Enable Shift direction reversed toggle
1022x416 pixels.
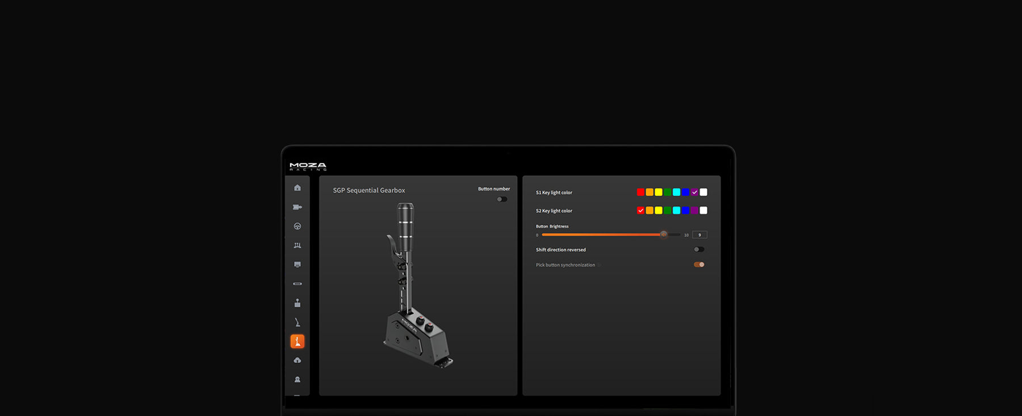click(x=699, y=249)
